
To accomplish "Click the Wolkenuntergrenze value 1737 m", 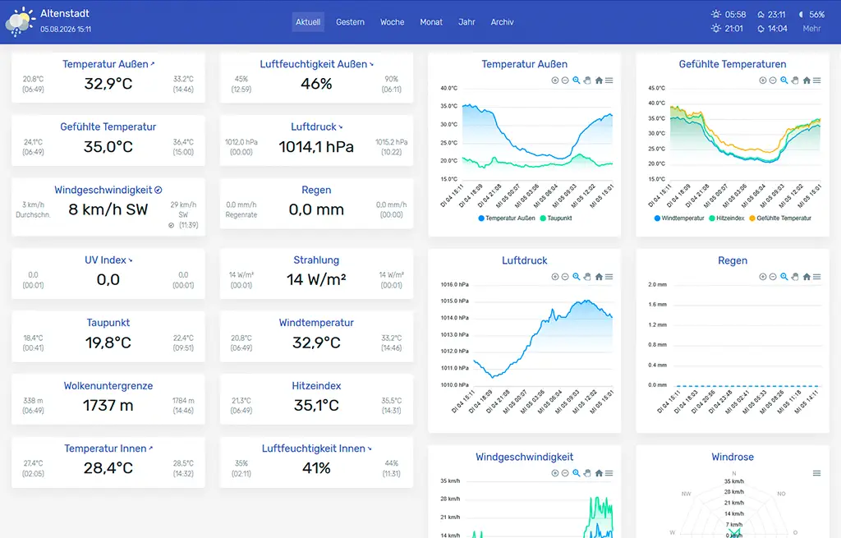I will pos(108,405).
